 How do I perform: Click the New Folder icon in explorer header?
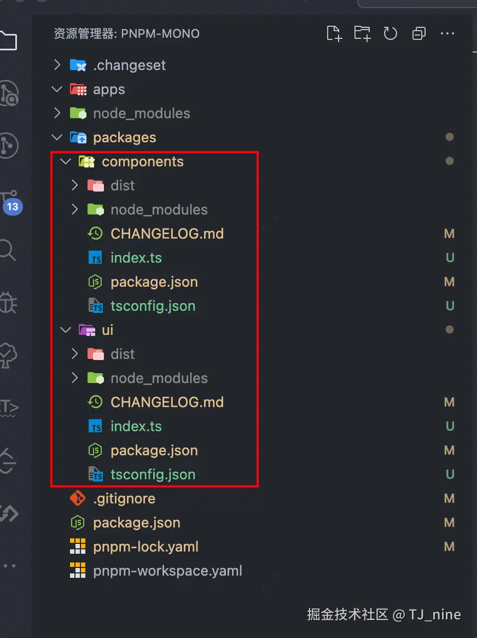[362, 34]
